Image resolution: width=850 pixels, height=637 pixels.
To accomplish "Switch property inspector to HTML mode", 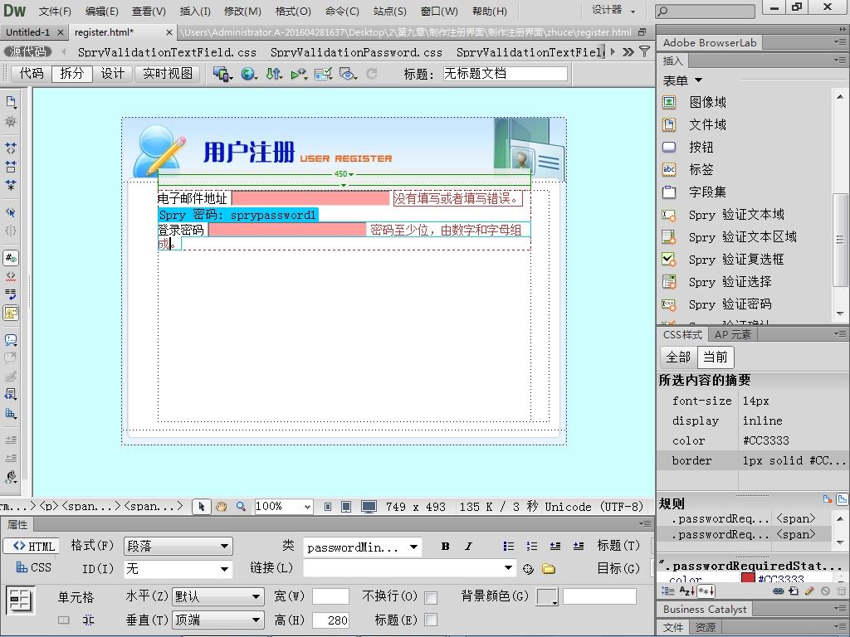I will point(33,546).
